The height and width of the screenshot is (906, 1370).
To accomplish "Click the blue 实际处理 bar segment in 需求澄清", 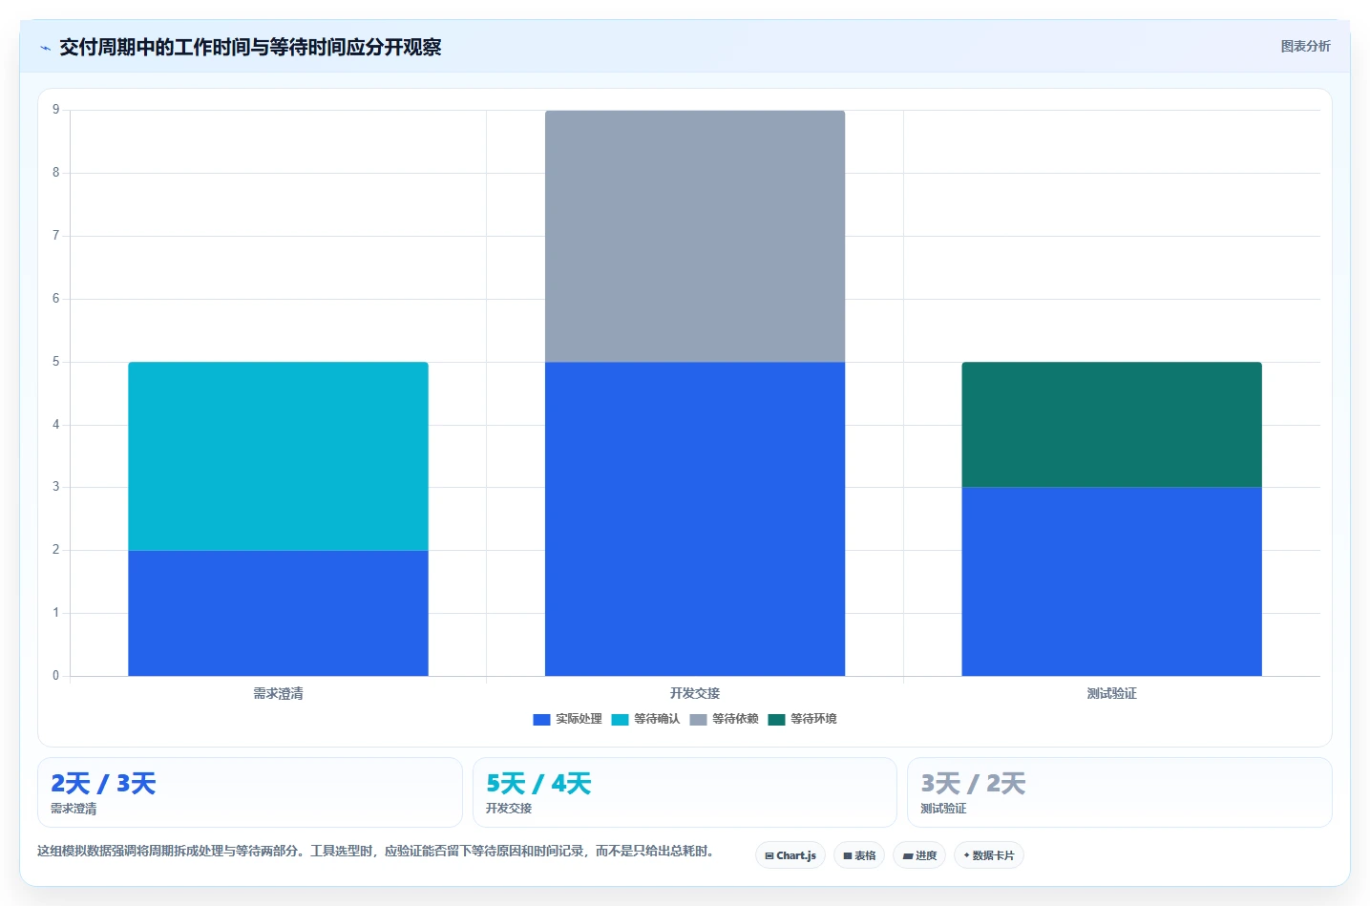I will (278, 613).
